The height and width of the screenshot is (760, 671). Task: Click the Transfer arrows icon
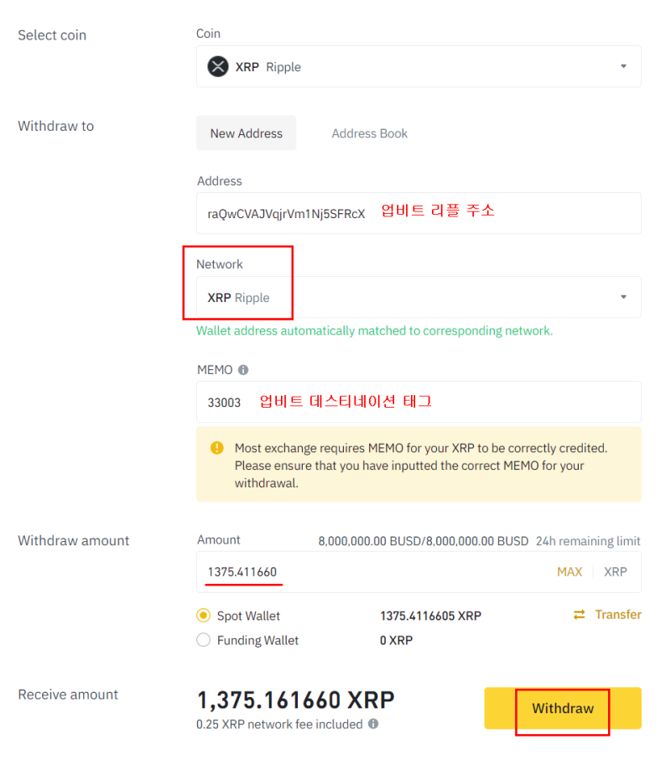(x=579, y=615)
